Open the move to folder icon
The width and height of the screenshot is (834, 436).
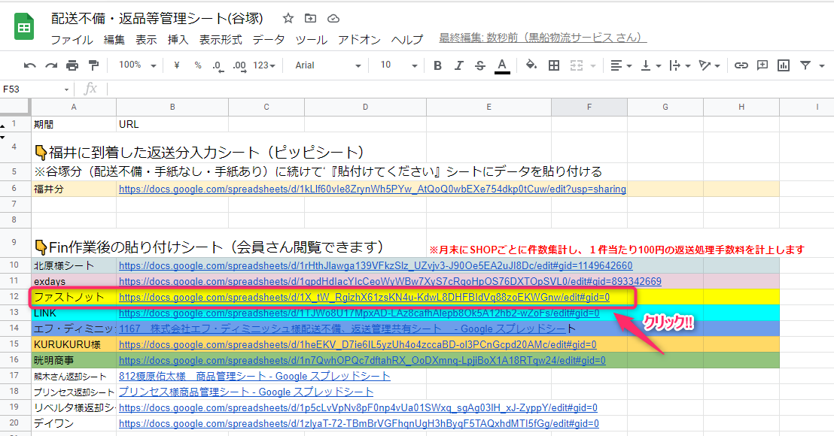(311, 19)
